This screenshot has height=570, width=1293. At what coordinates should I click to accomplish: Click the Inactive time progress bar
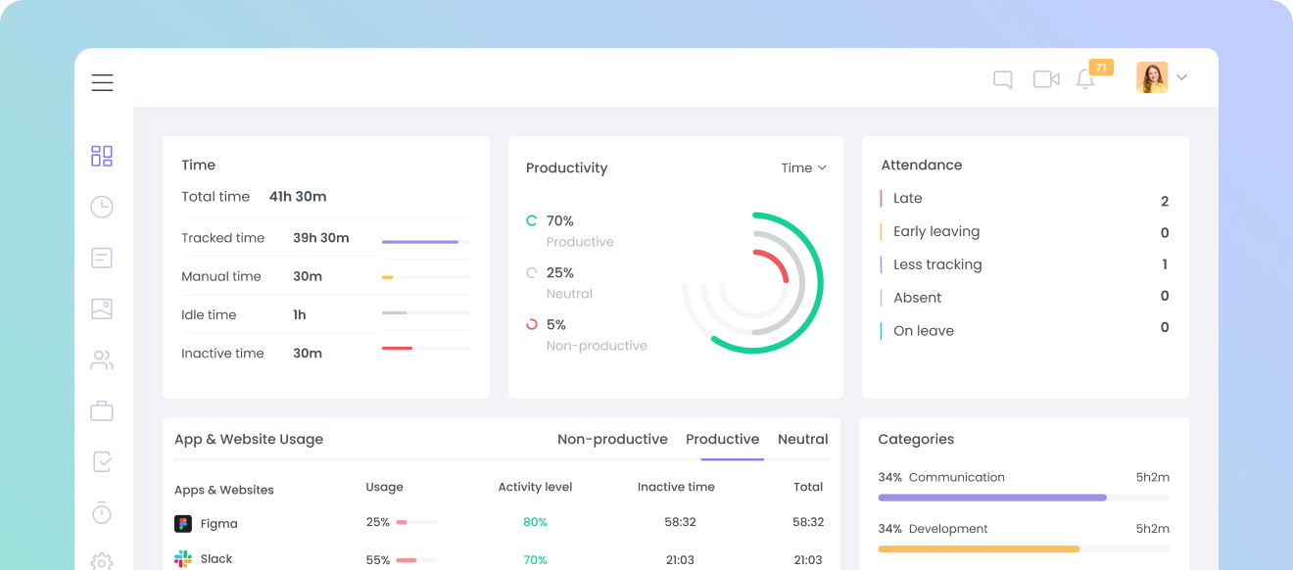pyautogui.click(x=426, y=348)
